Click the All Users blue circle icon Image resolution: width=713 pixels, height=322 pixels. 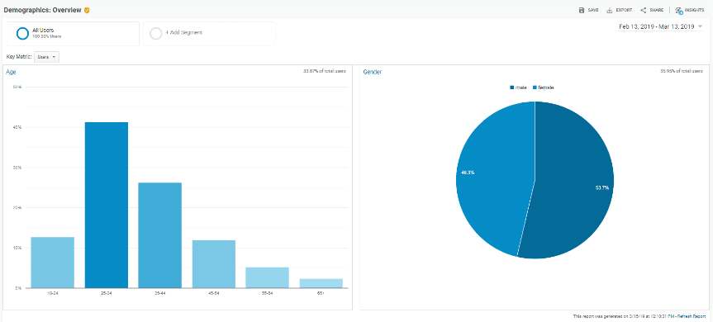click(x=22, y=34)
